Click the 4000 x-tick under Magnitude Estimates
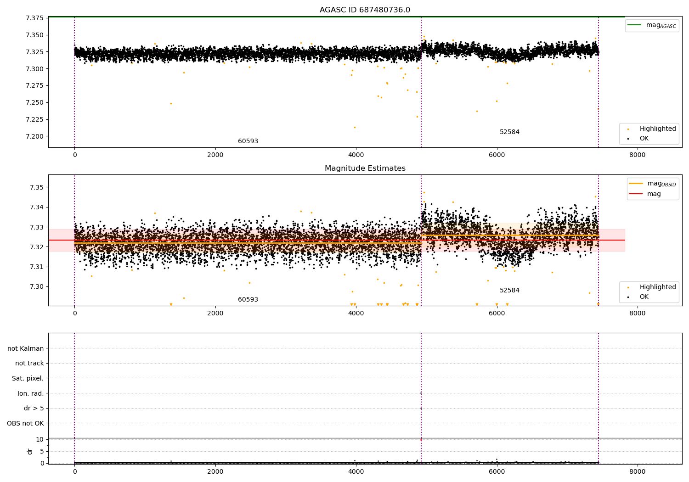Image resolution: width=689 pixels, height=482 pixels. pos(356,314)
